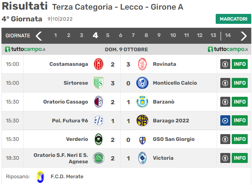This screenshot has width=252, height=185.
Task: Open the Victoria team link
Action: coord(163,158)
